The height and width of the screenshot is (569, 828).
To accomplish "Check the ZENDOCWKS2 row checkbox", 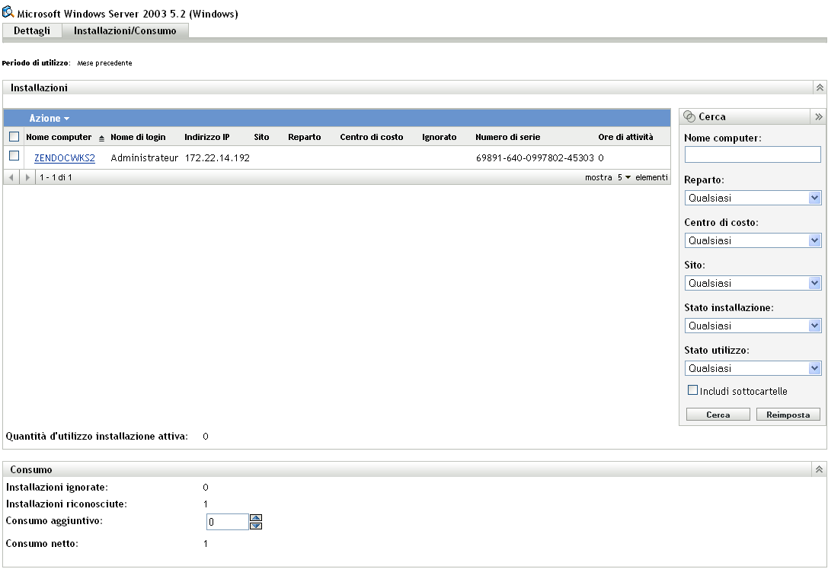I will click(x=14, y=156).
